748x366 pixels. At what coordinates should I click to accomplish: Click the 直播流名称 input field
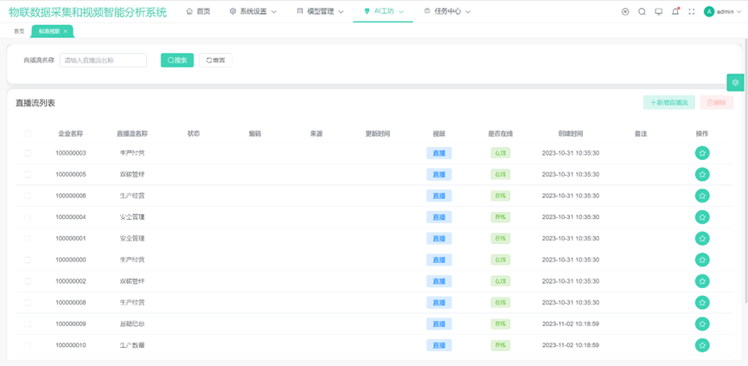point(103,60)
